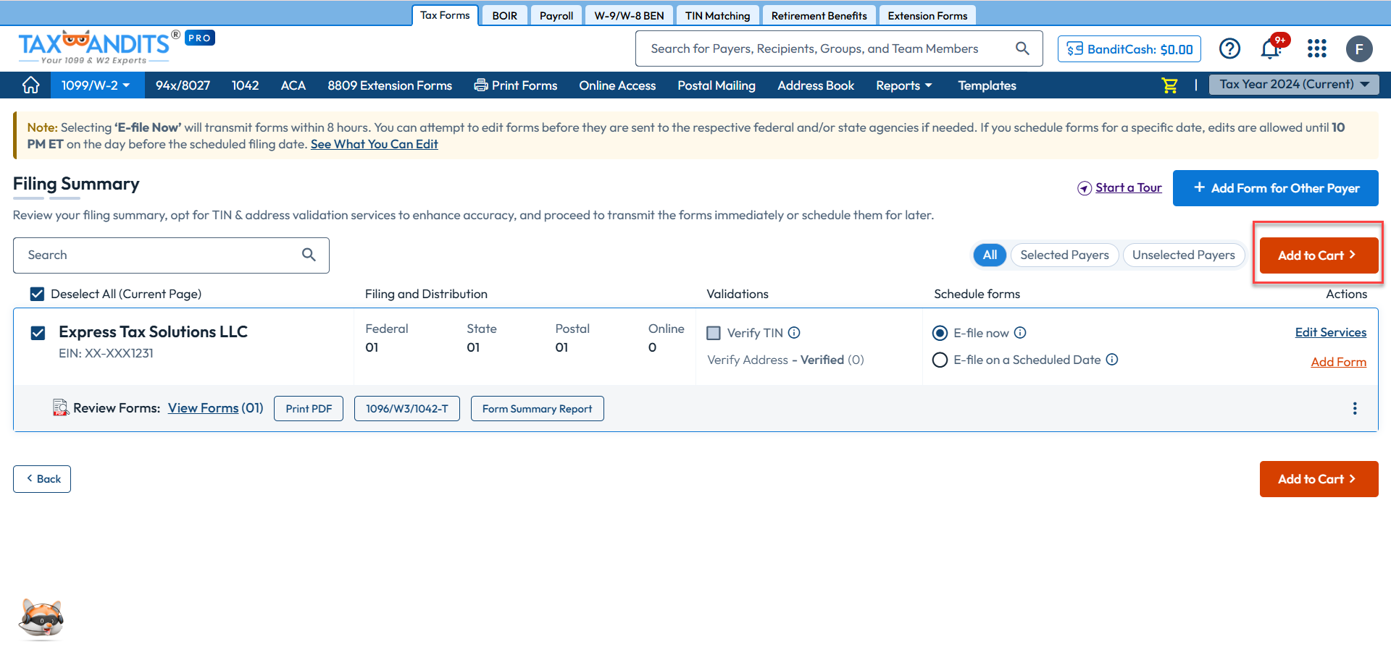Click the bottom Add to Cart button
Screen dimensions: 1391x660
coord(1319,479)
